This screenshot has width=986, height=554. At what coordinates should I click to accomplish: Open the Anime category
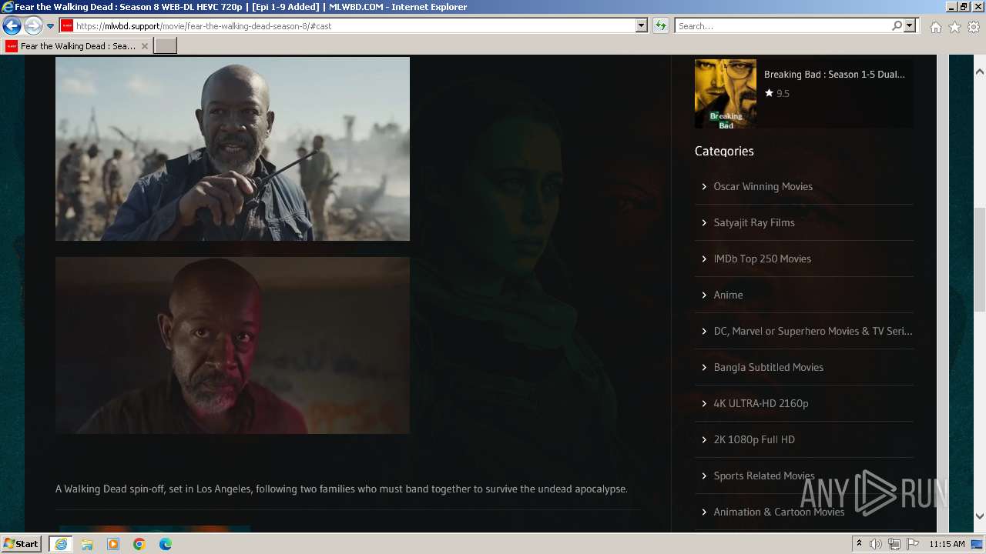coord(728,295)
